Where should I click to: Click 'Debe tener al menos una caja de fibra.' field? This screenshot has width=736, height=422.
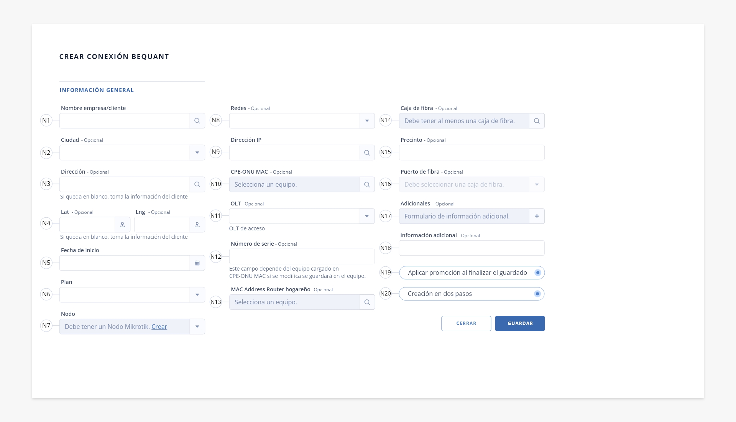pos(464,121)
